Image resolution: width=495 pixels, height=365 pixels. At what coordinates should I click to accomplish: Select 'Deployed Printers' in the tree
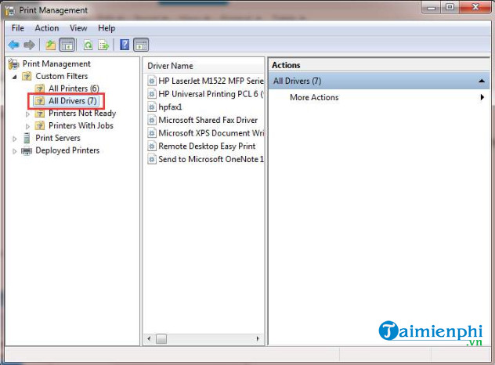67,150
